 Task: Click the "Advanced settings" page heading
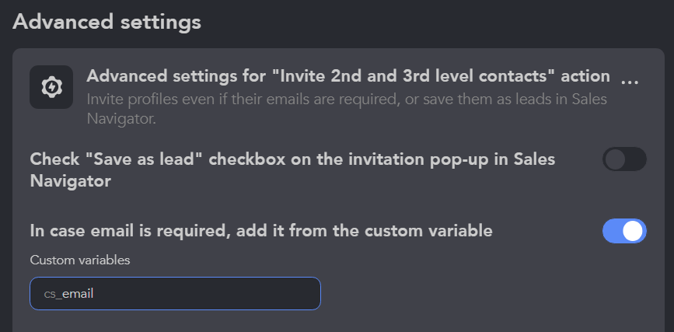107,22
